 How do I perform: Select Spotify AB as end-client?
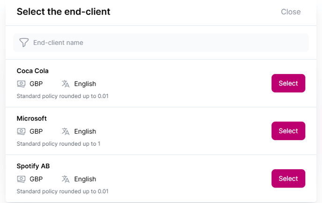click(x=288, y=179)
